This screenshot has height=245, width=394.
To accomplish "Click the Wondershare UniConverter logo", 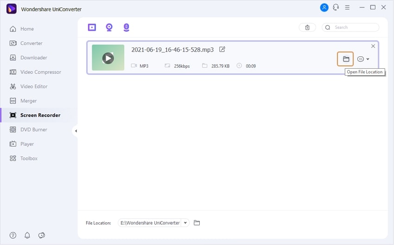I will pos(12,9).
